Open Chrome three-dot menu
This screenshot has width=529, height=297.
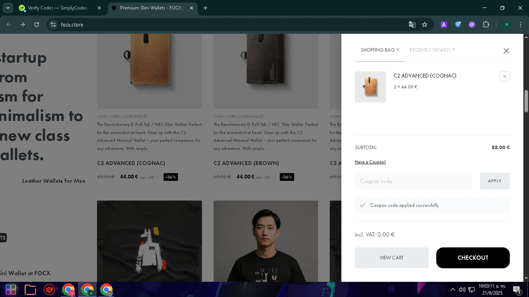pyautogui.click(x=521, y=25)
